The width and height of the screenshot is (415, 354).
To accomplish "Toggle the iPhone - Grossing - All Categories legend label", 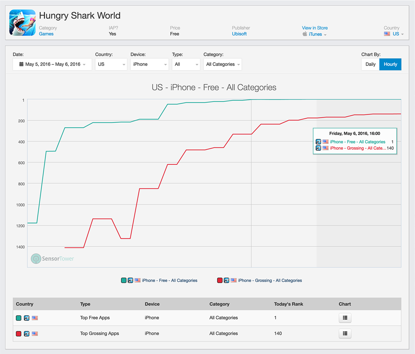I will coord(270,281).
